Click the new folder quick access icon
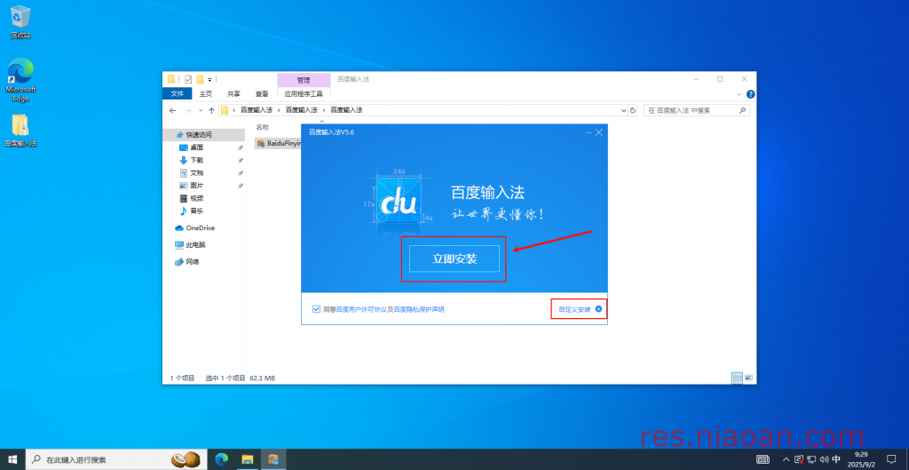909x470 pixels. click(x=200, y=79)
